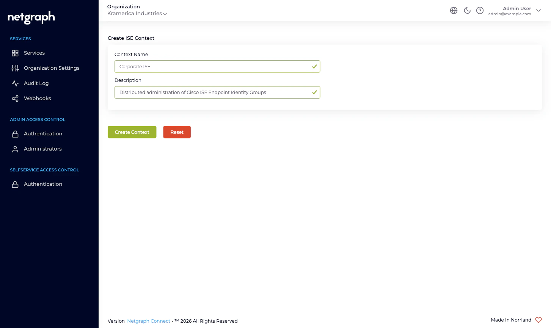This screenshot has width=551, height=328.
Task: Follow the Netgraph Connect link
Action: tap(149, 321)
